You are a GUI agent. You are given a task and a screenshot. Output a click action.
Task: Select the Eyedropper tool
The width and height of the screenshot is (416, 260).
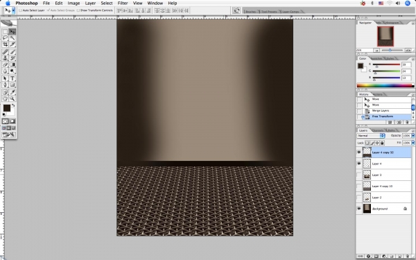(12, 92)
